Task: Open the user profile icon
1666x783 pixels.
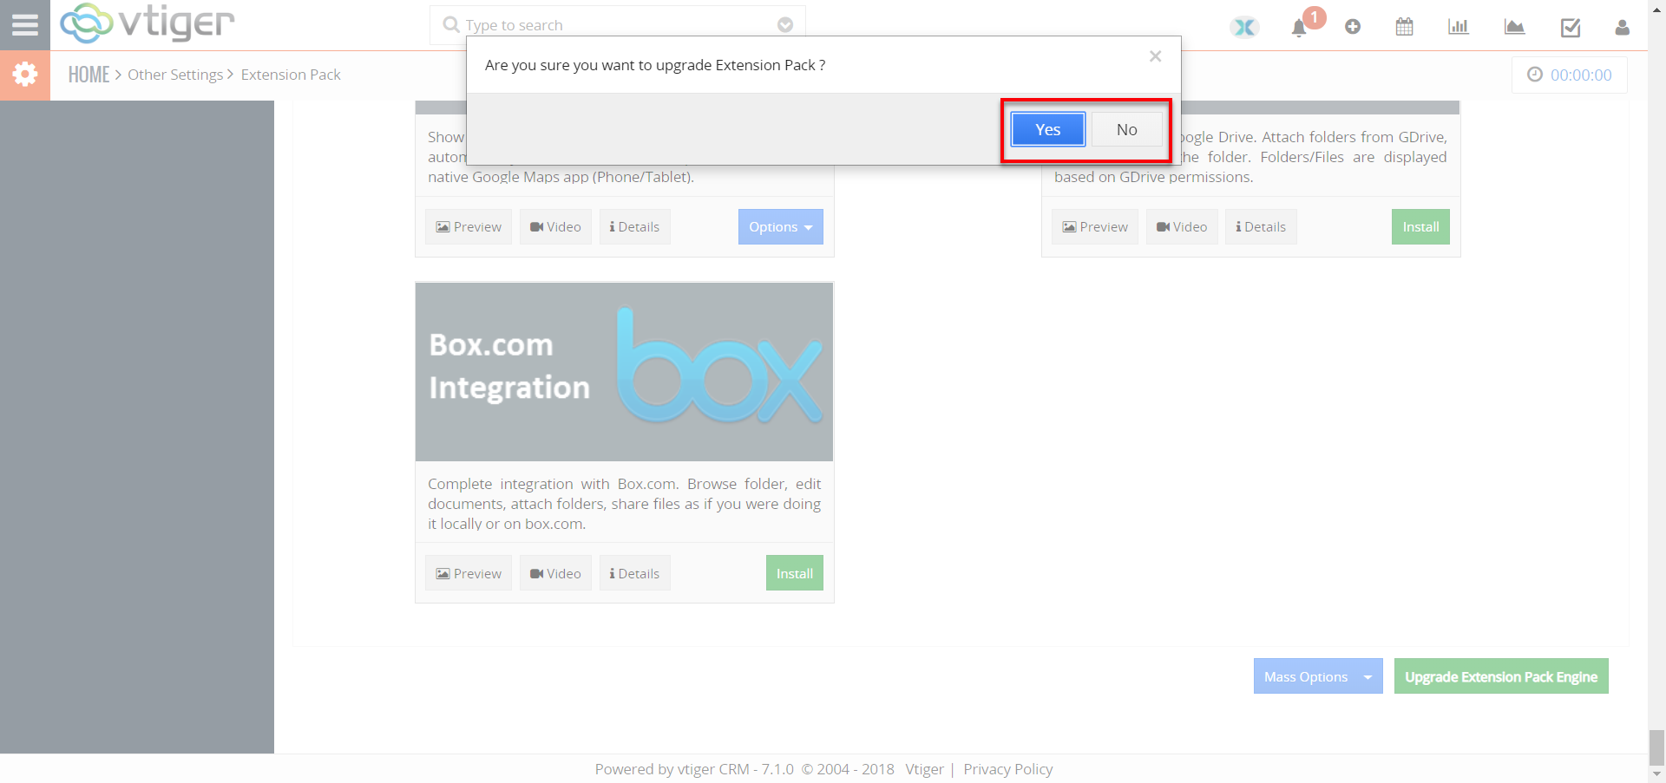Action: (x=1622, y=27)
